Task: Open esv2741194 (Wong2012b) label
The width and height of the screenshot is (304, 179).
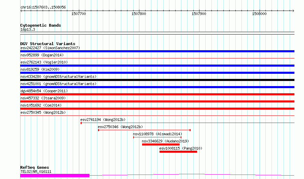Action: 103,120
